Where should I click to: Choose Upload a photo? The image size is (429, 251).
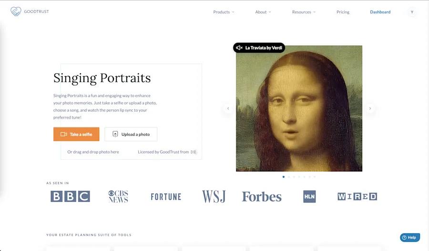131,134
